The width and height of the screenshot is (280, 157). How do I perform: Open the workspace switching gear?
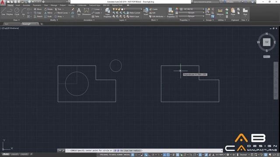coord(228,155)
